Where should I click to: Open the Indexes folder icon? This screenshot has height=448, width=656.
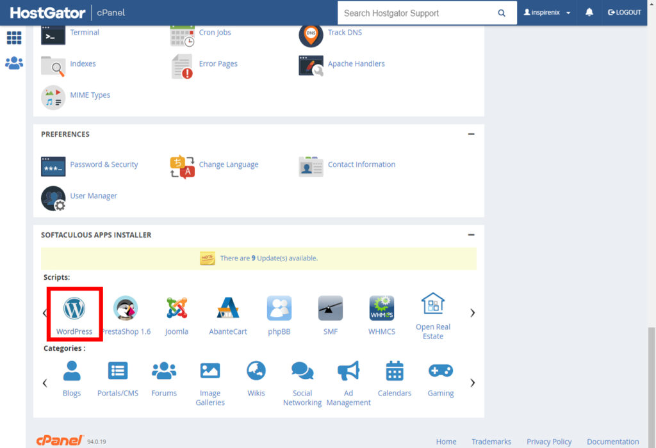click(53, 66)
